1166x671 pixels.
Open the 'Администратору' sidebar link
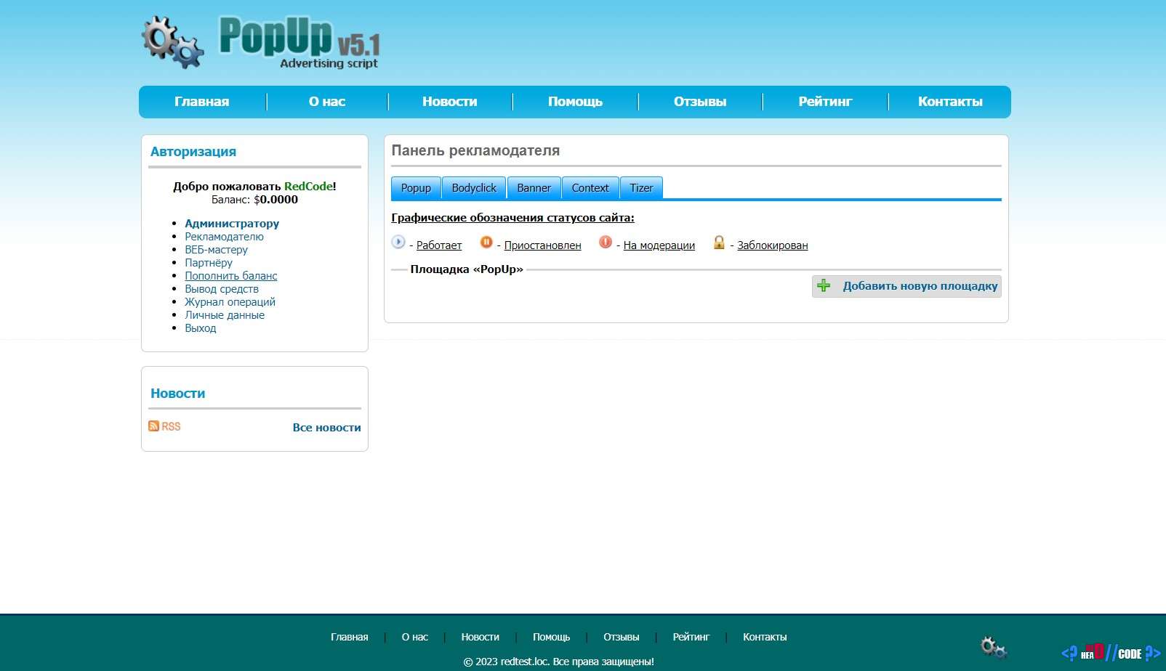point(232,224)
